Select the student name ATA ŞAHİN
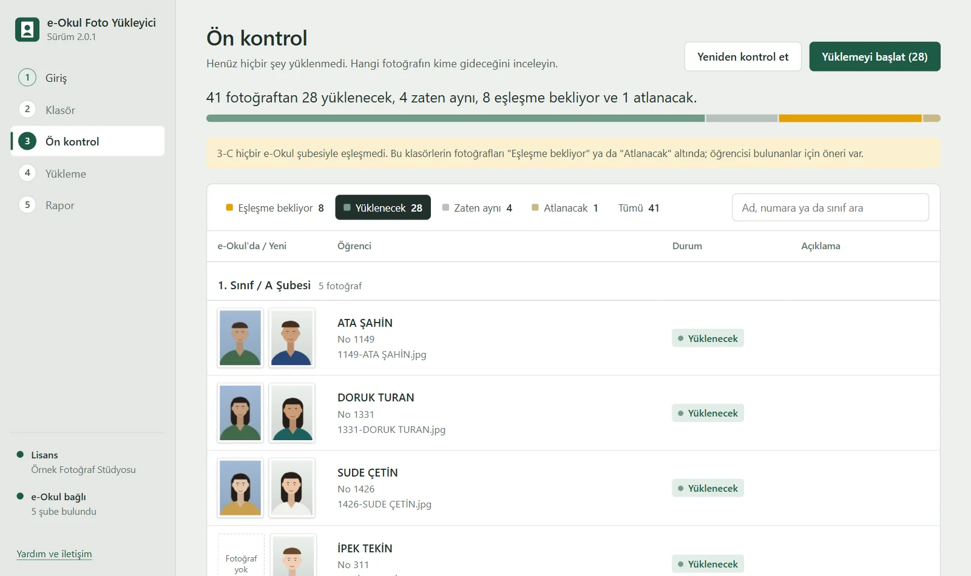Screen dimensions: 971x576 coord(365,323)
